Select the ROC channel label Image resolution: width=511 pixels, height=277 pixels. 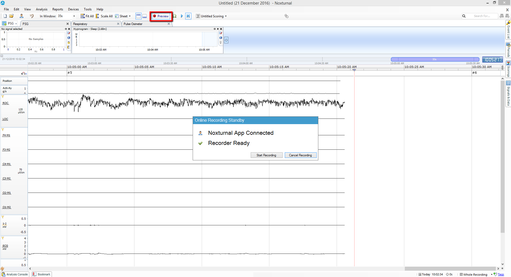[x=6, y=103]
